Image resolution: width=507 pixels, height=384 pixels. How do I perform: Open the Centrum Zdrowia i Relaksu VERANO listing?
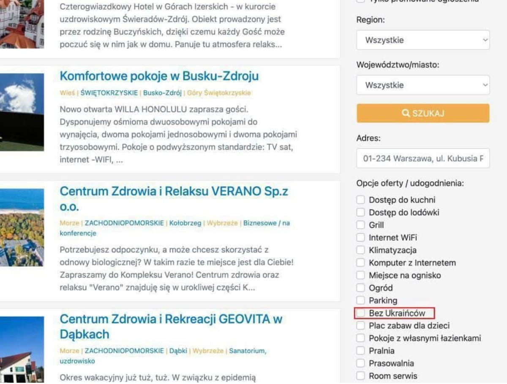tap(174, 199)
